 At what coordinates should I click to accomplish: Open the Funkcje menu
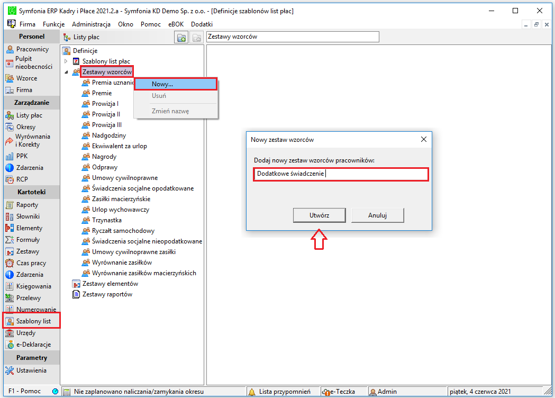tap(54, 24)
